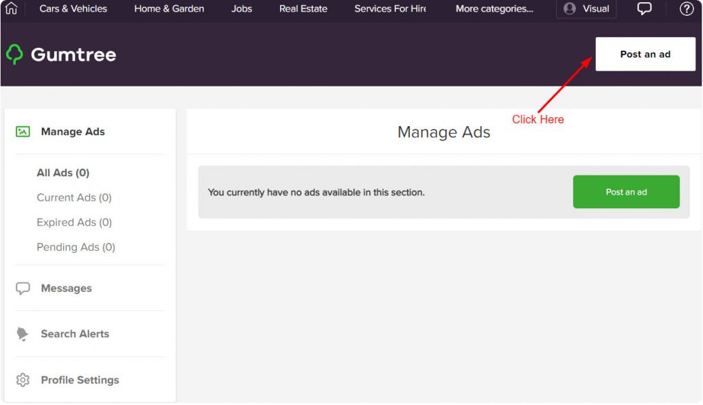Viewport: 703px width, 405px height.
Task: Open the user avatar icon next to Visual
Action: coord(569,8)
